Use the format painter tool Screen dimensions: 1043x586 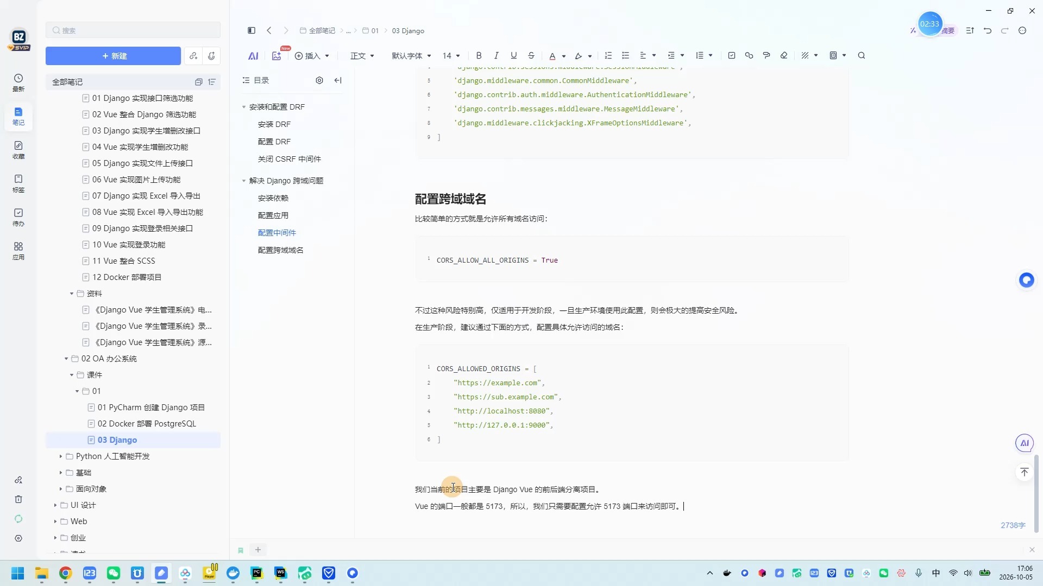pyautogui.click(x=766, y=55)
